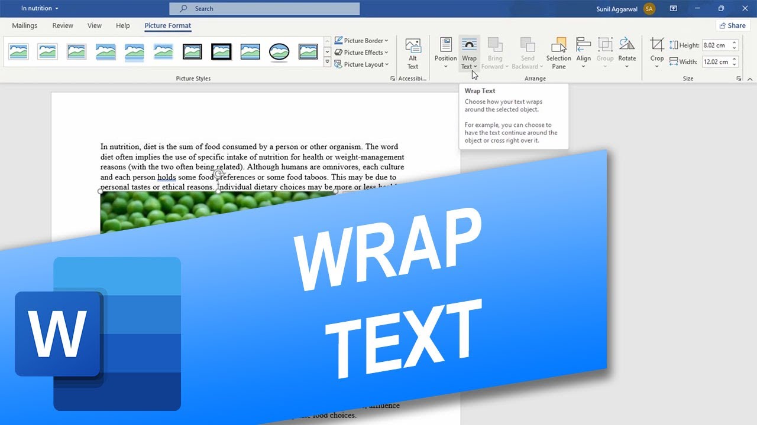Open the Sunil Aggarwal account avatar

[x=649, y=8]
